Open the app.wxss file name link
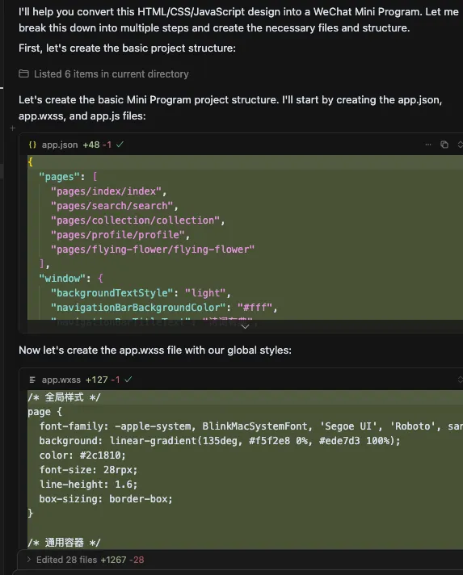 tap(61, 380)
